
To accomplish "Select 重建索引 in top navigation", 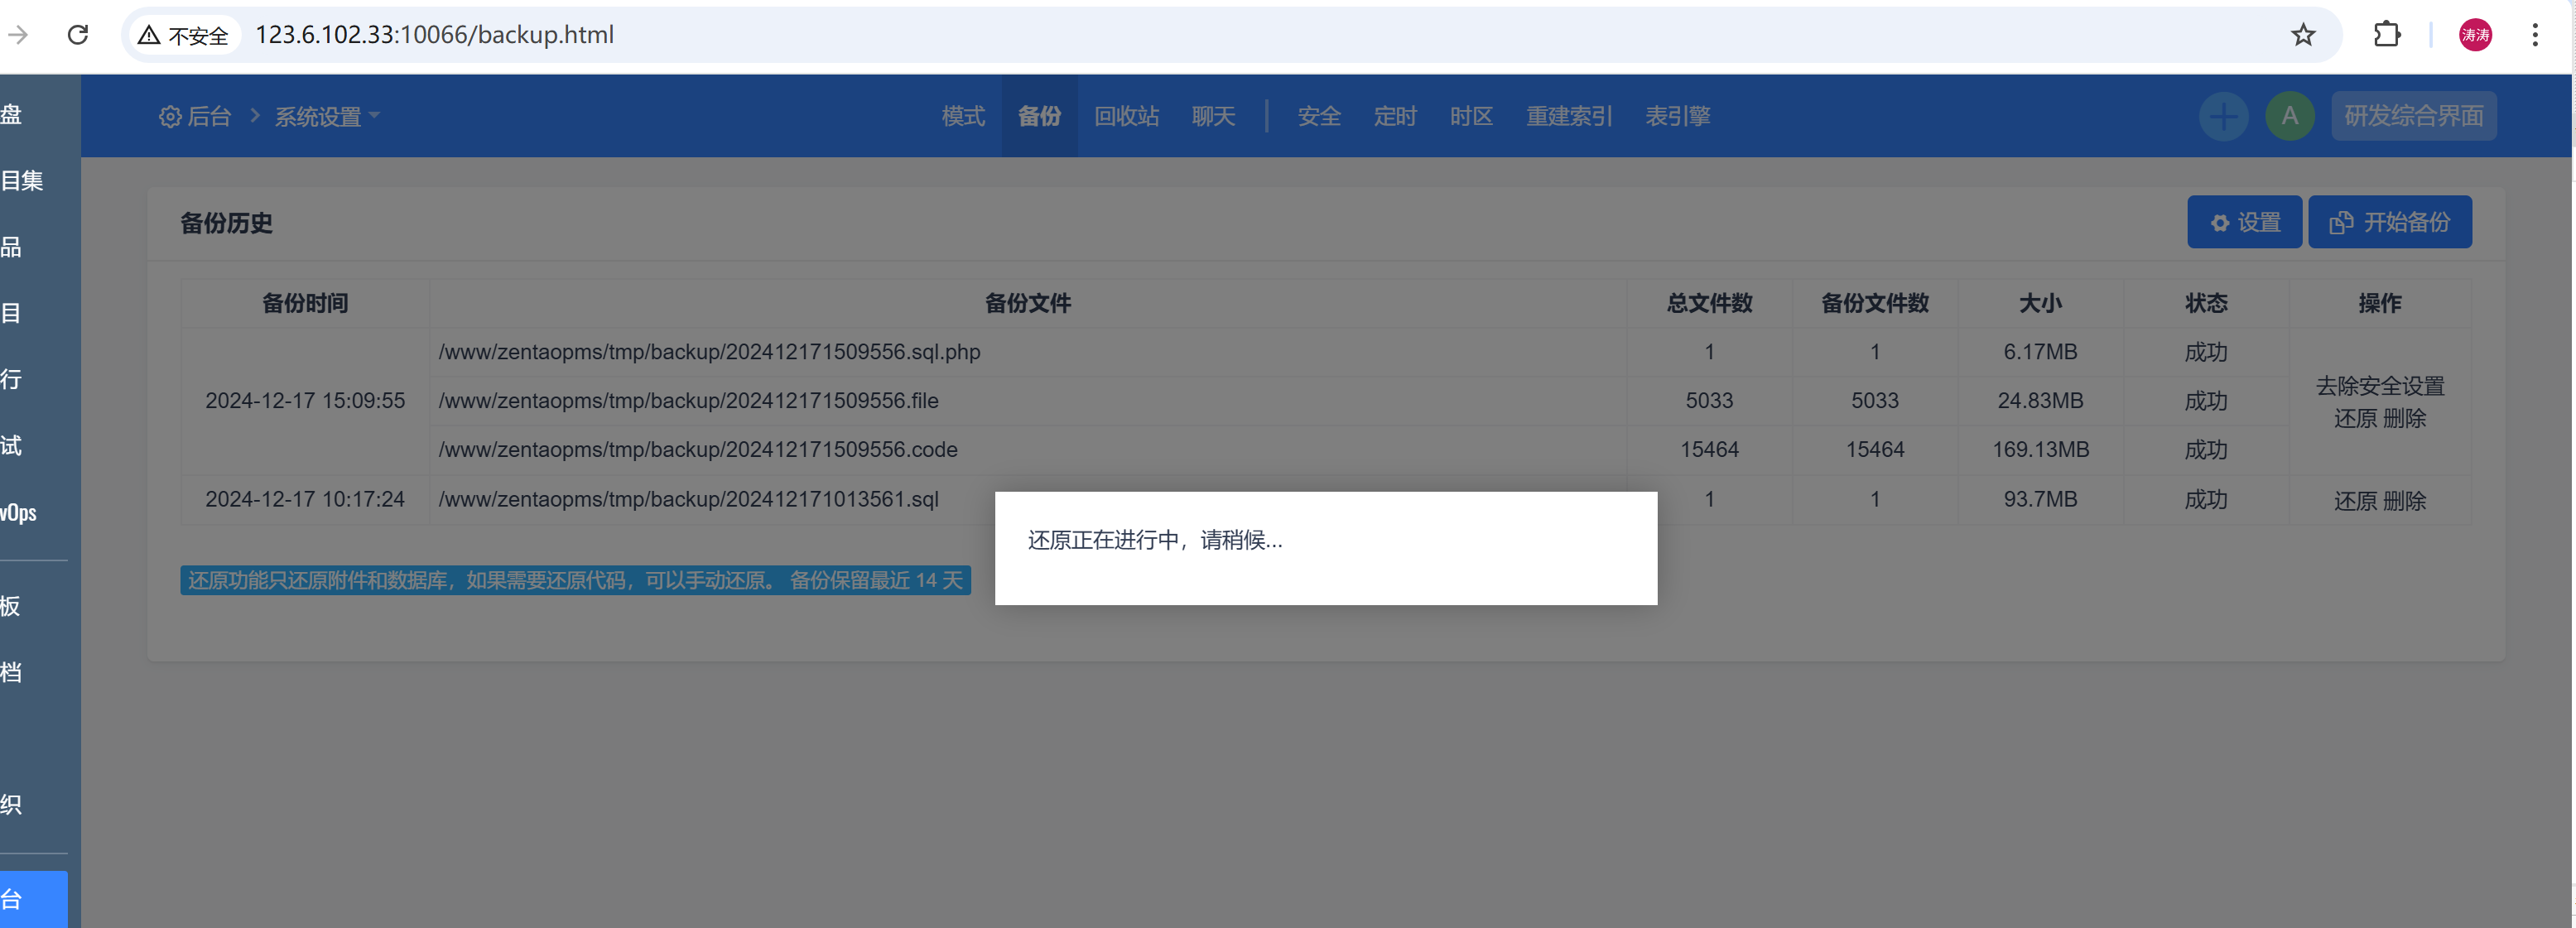I will point(1569,116).
